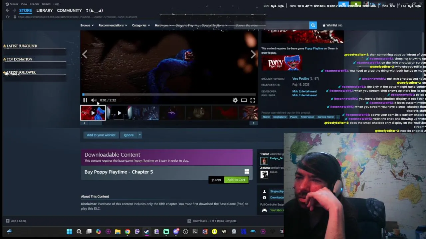Open developer Mob Entertainment link
This screenshot has width=426, height=239.
coord(305,91)
